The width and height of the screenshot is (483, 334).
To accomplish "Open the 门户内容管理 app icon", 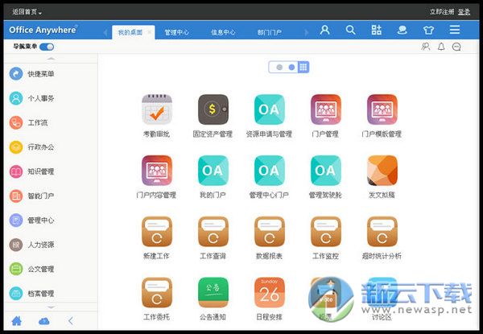I will [157, 171].
